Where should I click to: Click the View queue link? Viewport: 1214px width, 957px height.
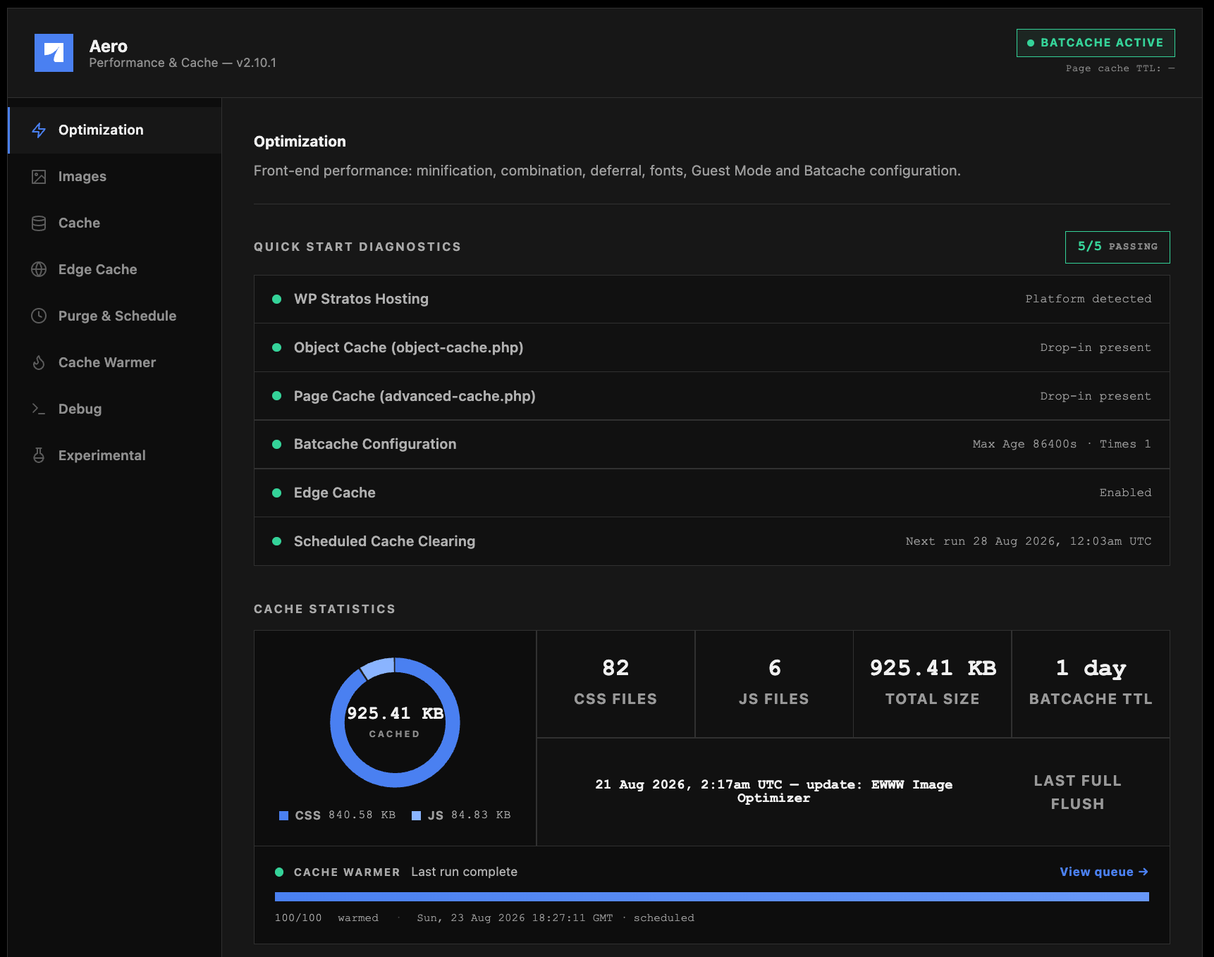(x=1104, y=872)
